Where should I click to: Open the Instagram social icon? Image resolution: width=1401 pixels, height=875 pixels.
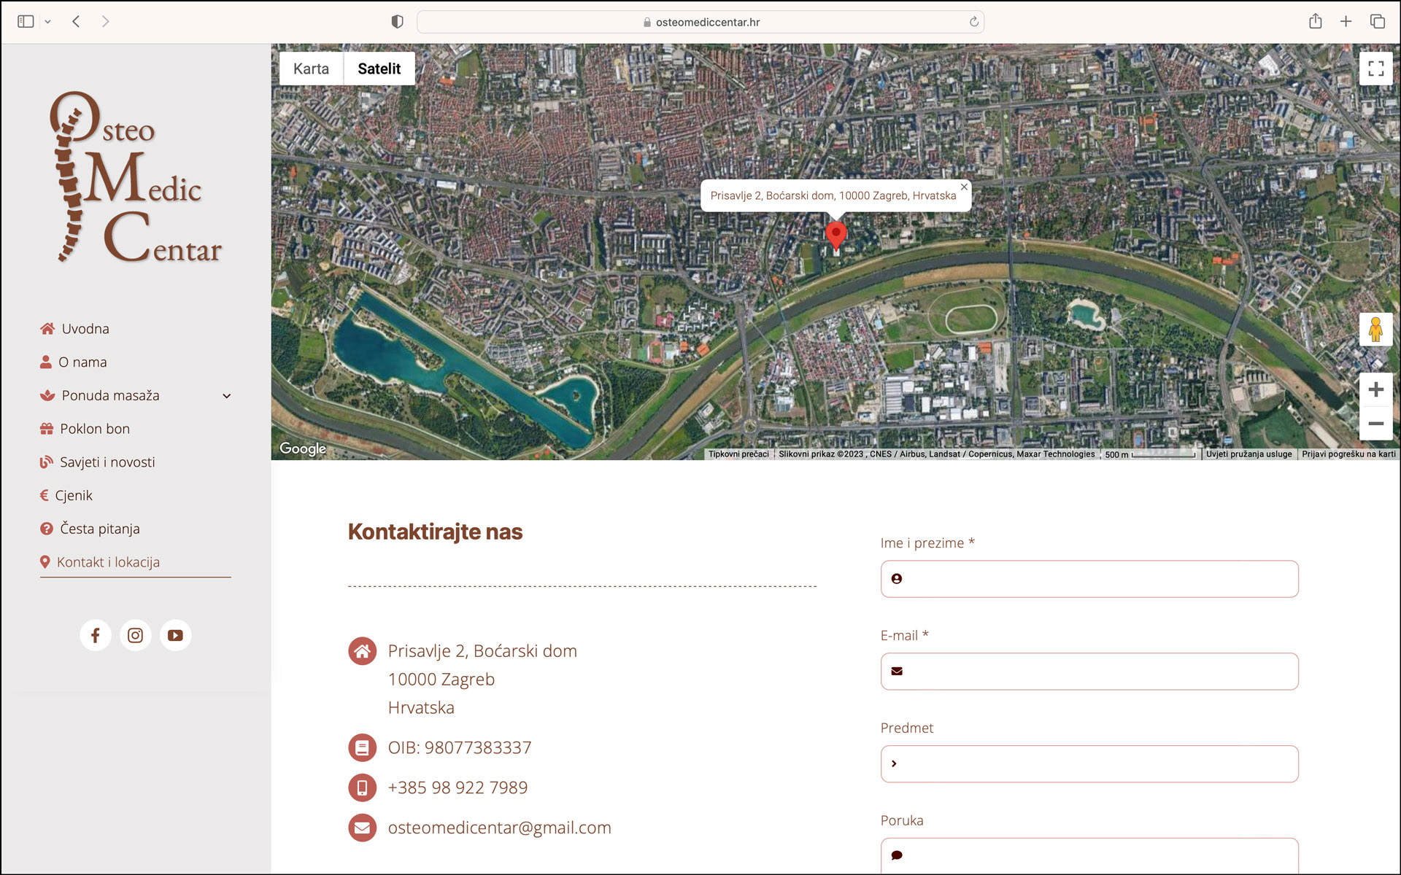point(135,635)
